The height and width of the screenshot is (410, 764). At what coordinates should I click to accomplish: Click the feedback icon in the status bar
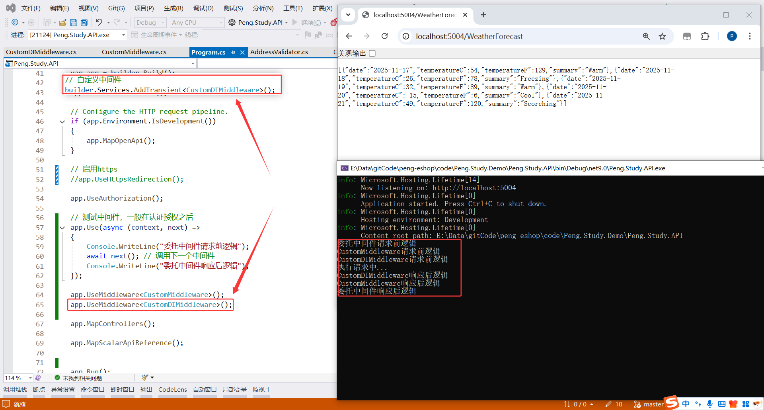coord(6,404)
